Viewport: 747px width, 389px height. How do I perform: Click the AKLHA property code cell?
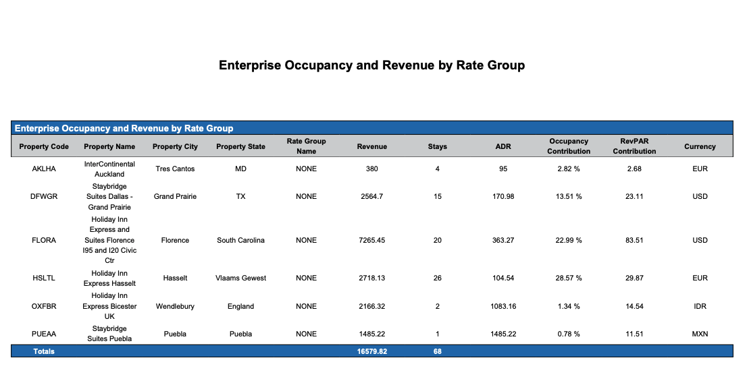[x=44, y=169]
